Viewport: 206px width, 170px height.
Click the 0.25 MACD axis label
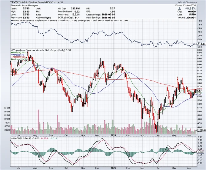[200, 137]
